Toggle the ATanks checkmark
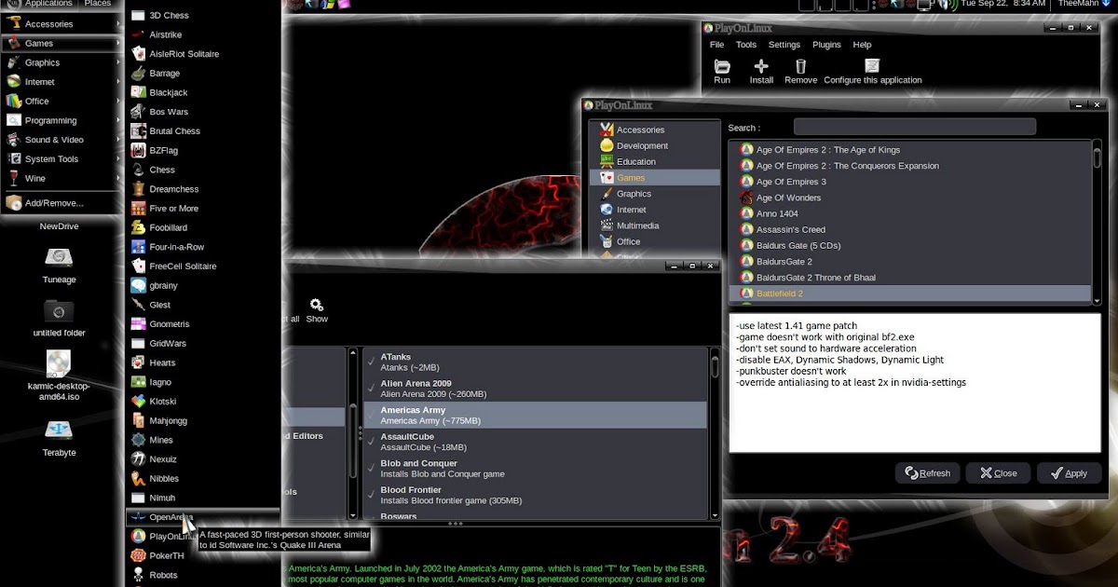The image size is (1118, 587). (371, 360)
